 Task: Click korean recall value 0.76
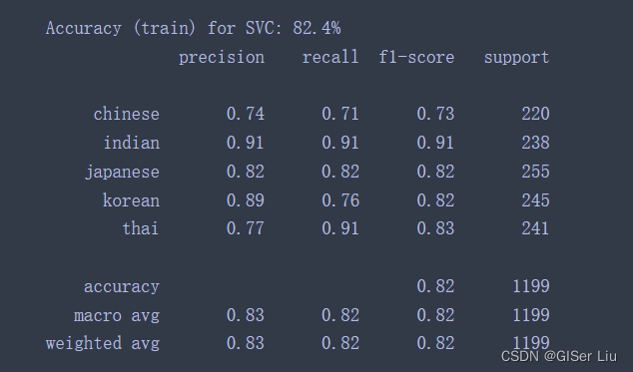[x=340, y=200]
